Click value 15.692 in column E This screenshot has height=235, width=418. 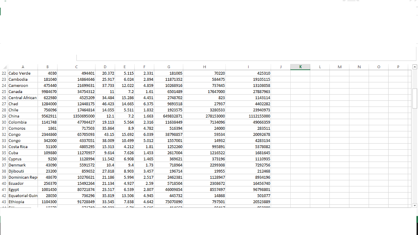tap(125, 135)
